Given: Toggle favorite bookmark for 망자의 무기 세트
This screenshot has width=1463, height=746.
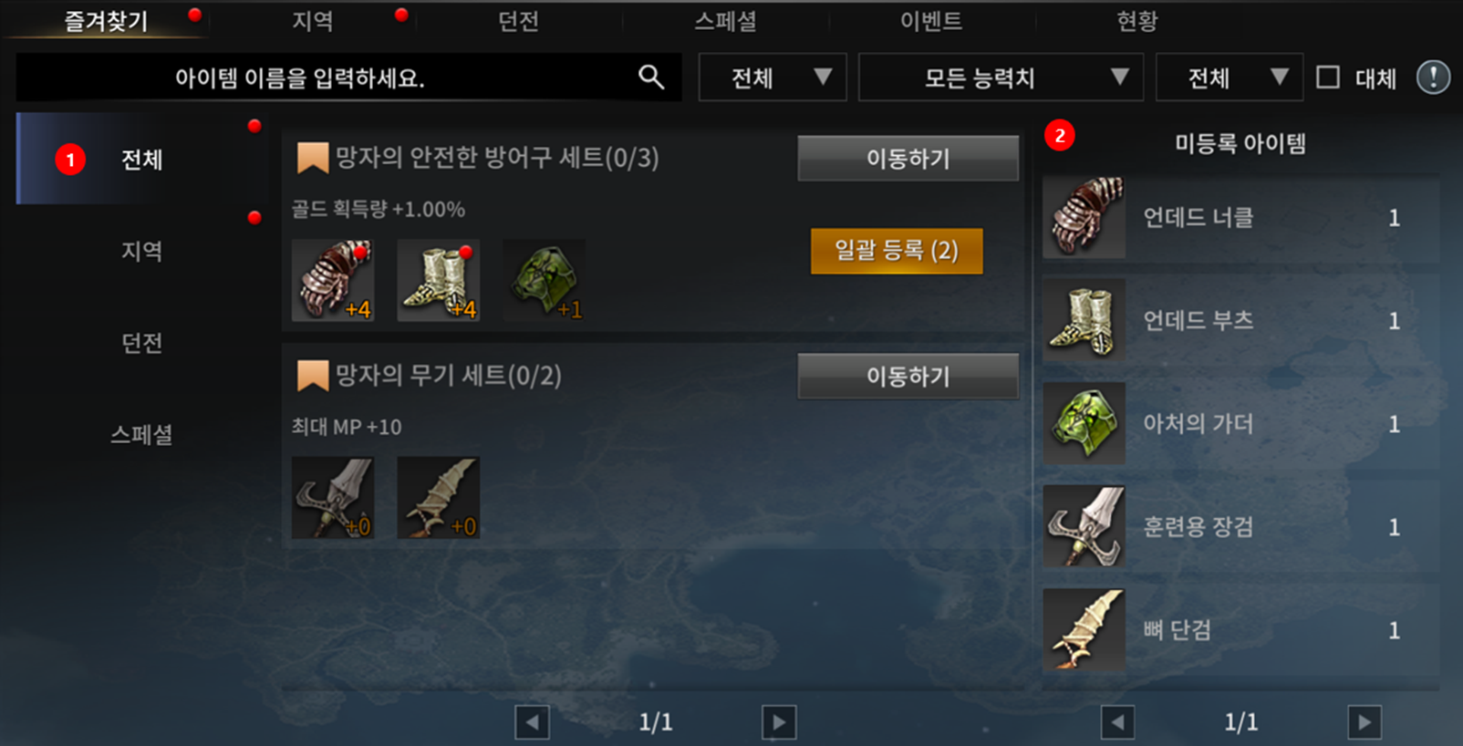Looking at the screenshot, I should click(313, 376).
